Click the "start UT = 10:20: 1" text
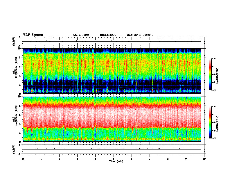The image size is (230, 178). tap(140, 35)
